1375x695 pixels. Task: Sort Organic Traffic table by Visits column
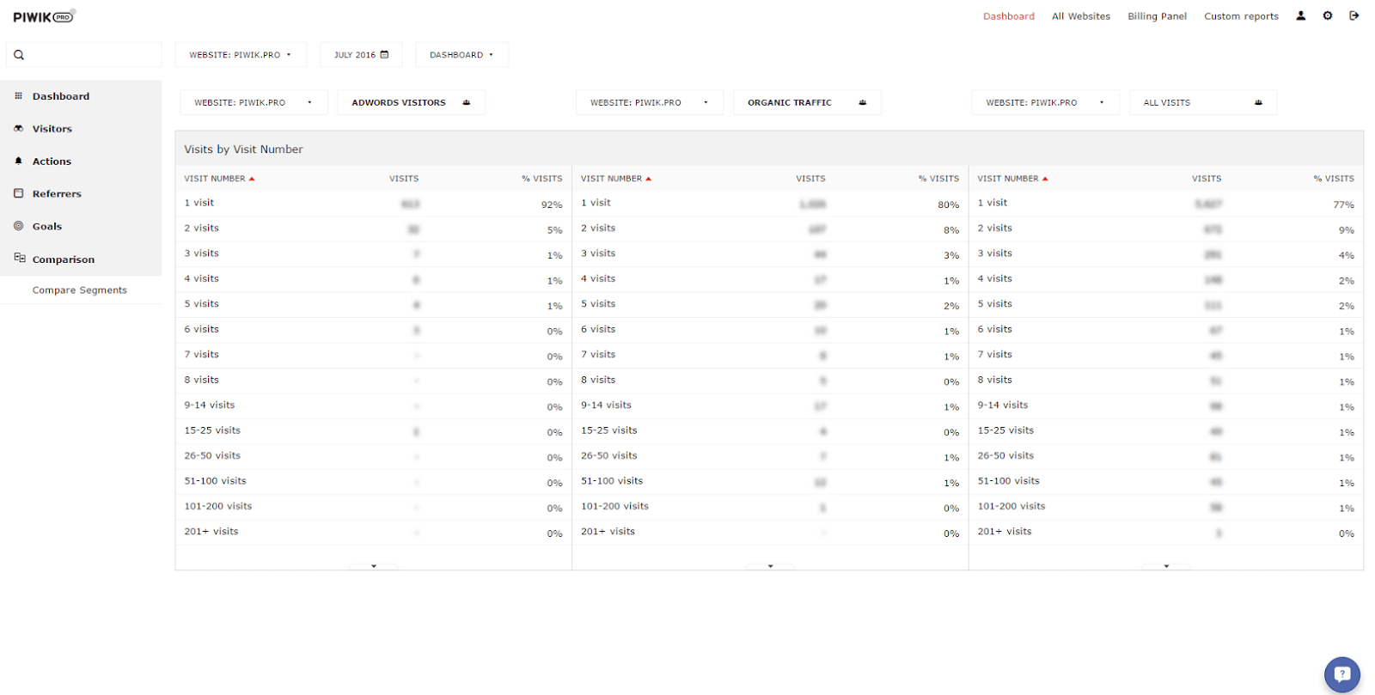point(810,179)
